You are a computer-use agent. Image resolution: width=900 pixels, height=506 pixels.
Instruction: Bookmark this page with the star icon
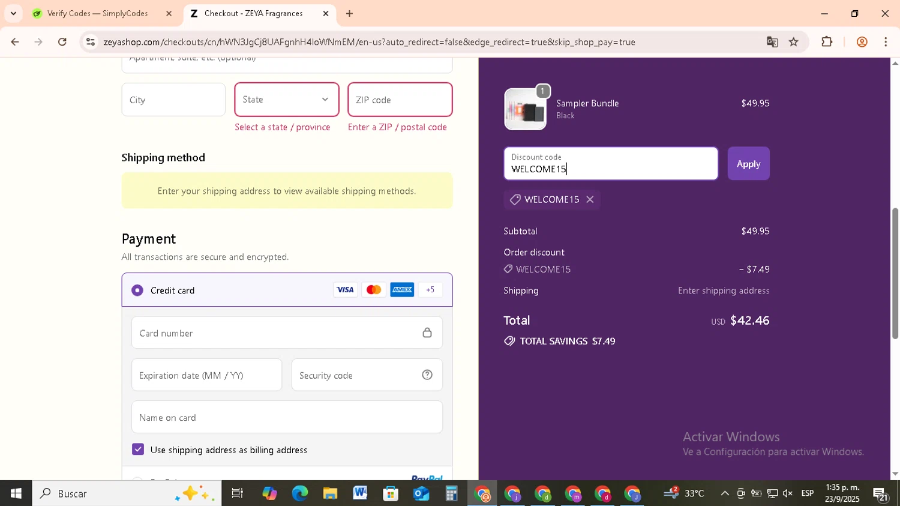794,42
